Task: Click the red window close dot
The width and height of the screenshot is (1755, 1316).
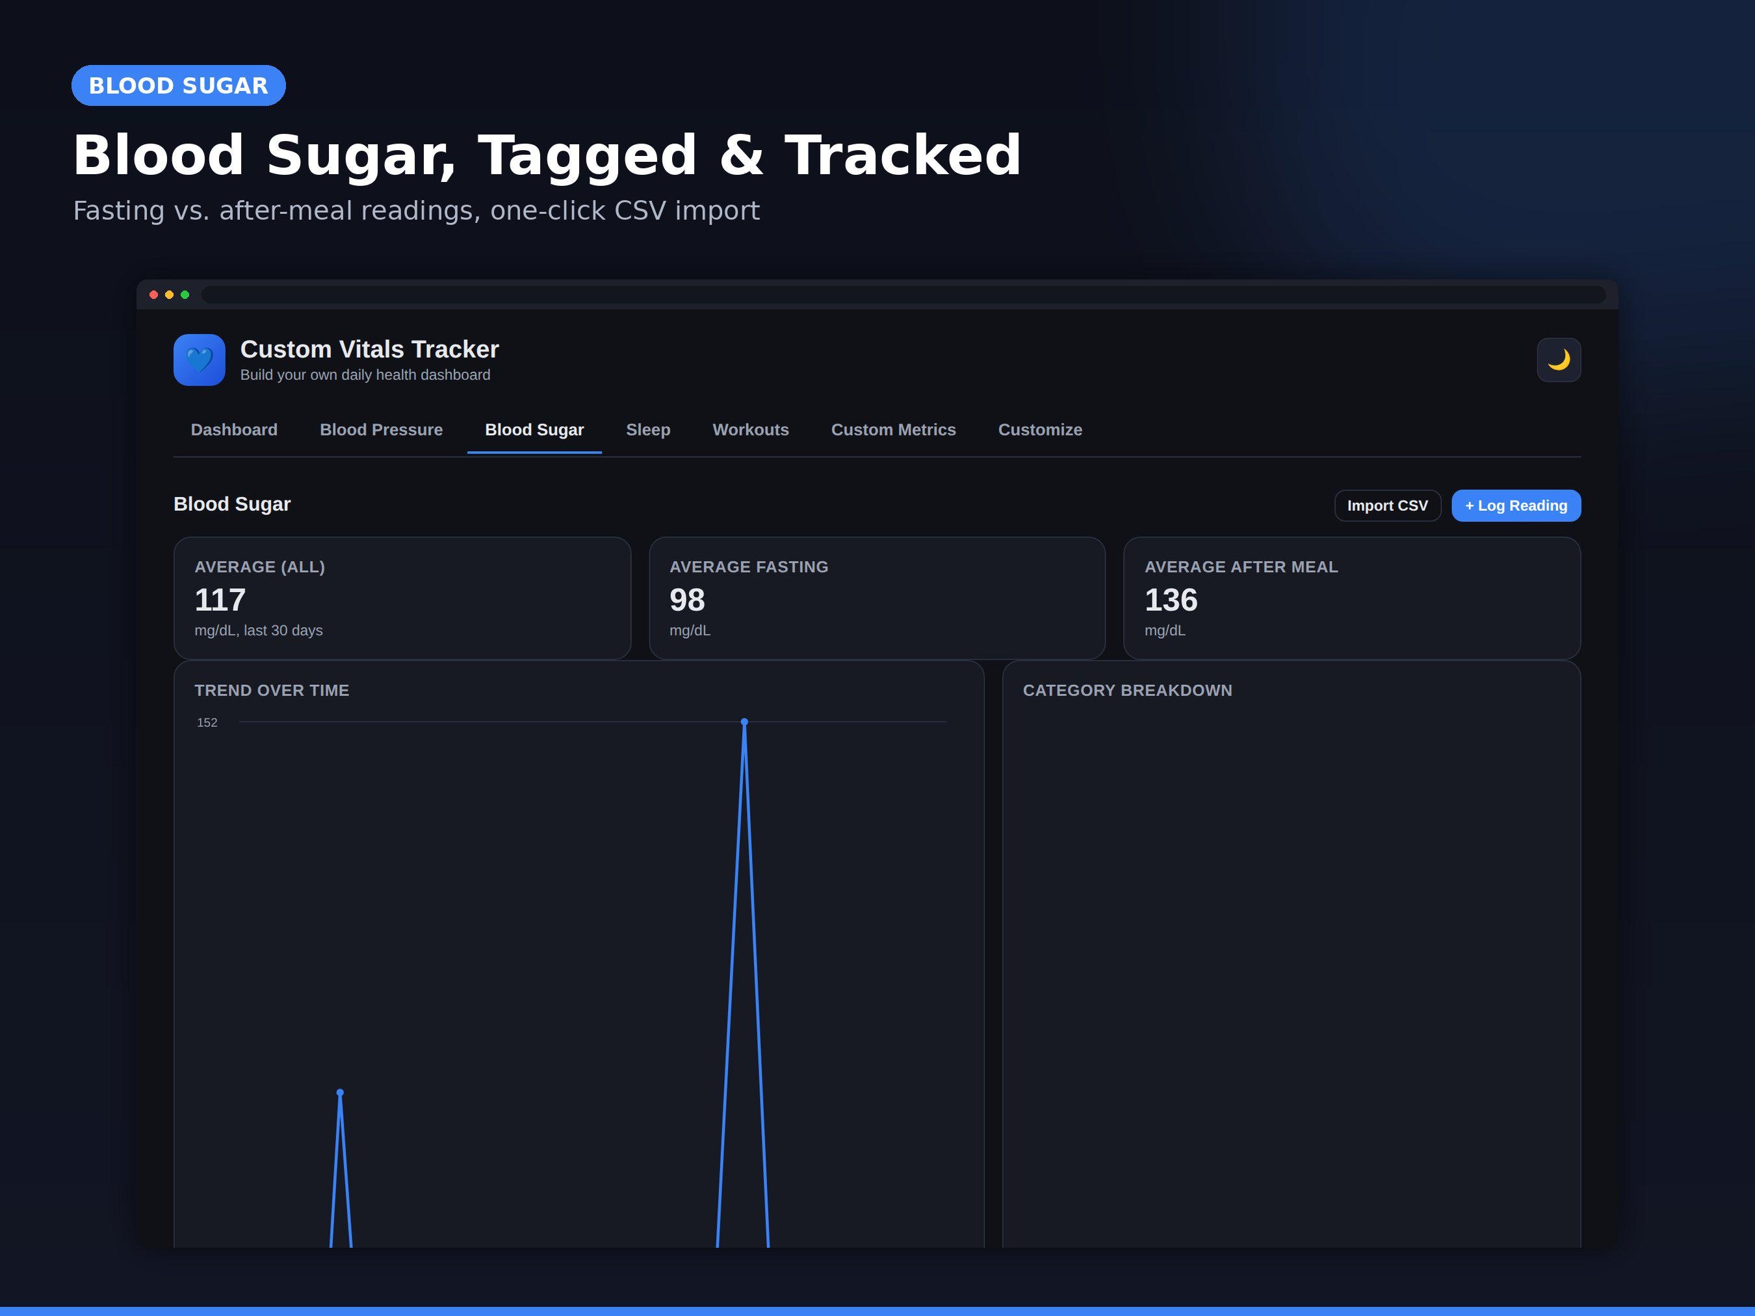Action: pos(154,295)
